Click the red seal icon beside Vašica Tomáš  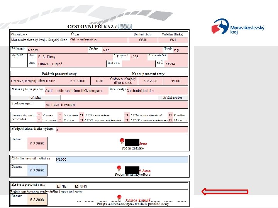tap(119, 198)
